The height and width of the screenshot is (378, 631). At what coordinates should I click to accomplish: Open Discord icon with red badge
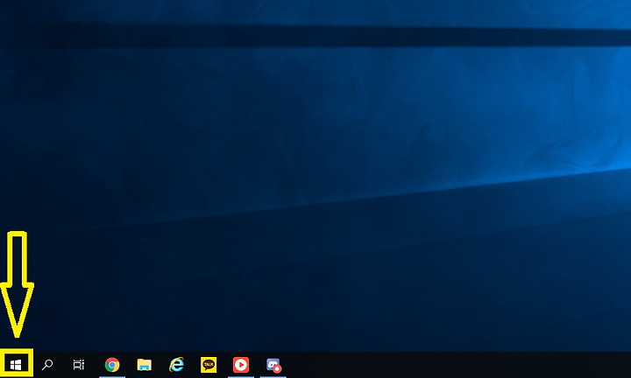[x=273, y=365]
